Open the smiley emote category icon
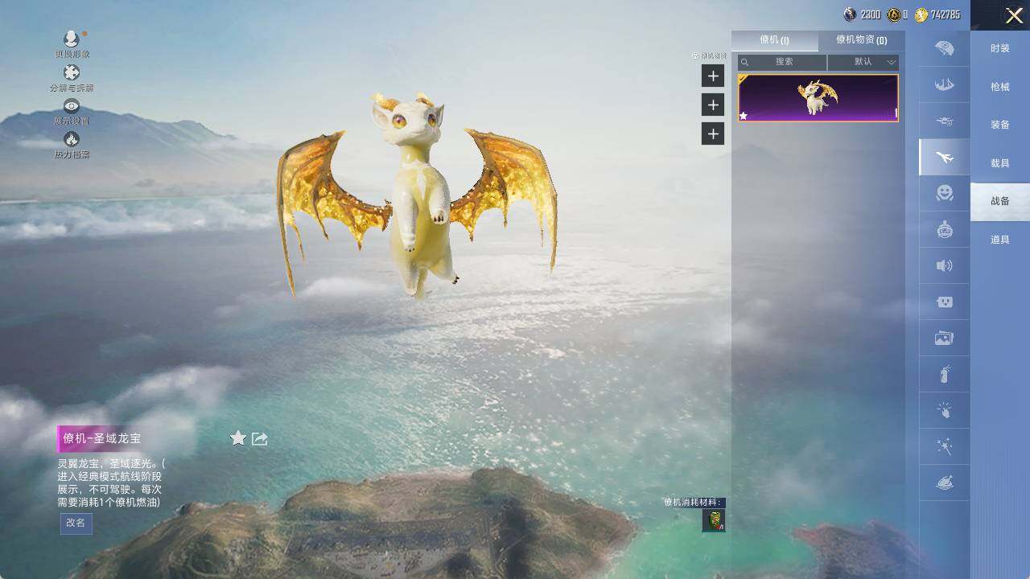The height and width of the screenshot is (579, 1030). point(945,193)
